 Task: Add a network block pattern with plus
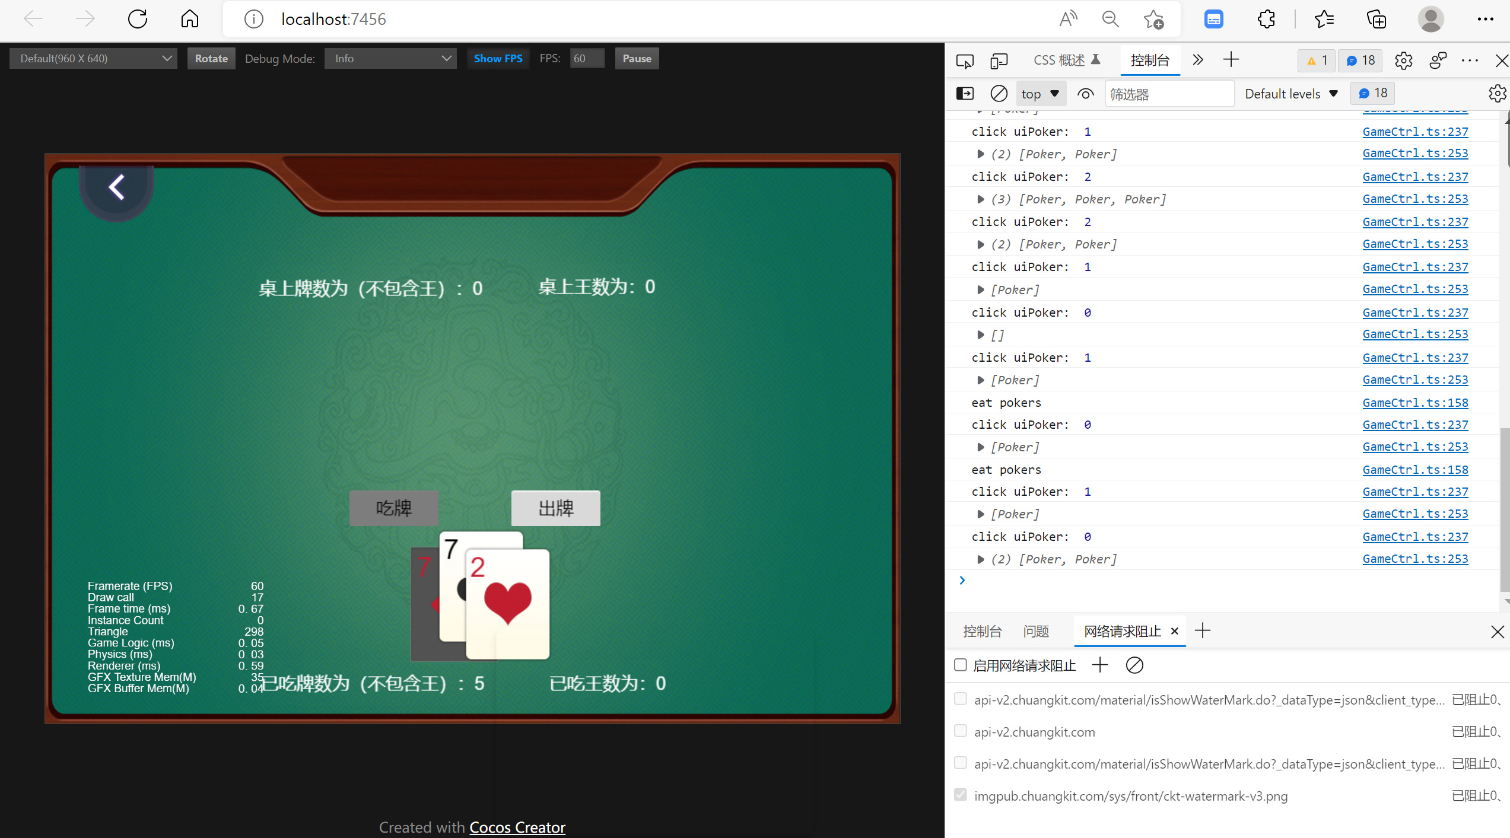1099,665
